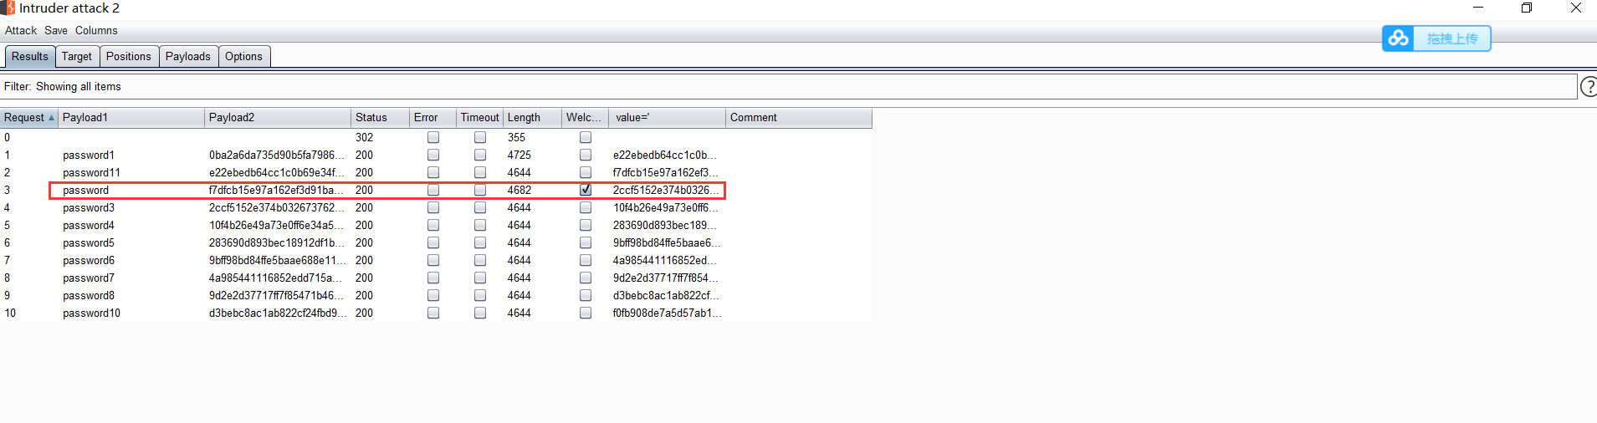Image resolution: width=1597 pixels, height=423 pixels.
Task: Toggle Error checkbox in password6 row
Action: [x=433, y=260]
